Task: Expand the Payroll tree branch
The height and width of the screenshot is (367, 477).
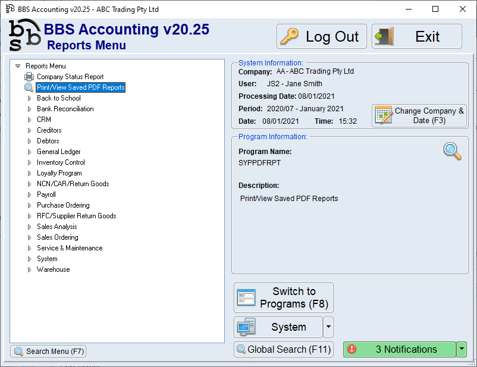Action: coord(29,194)
